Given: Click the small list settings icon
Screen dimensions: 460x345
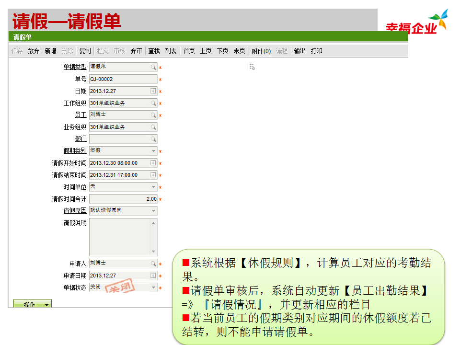Looking at the screenshot, I should [252, 67].
